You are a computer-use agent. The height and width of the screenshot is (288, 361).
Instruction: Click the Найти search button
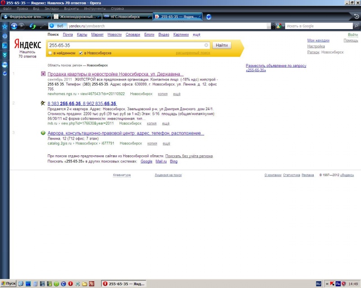(x=222, y=45)
